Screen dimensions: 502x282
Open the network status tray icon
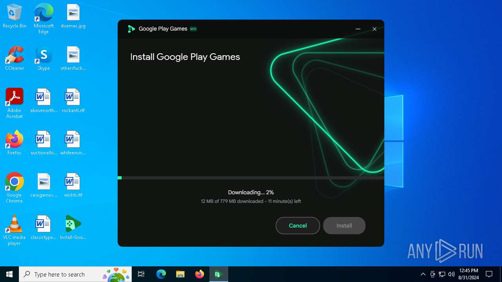click(442, 274)
